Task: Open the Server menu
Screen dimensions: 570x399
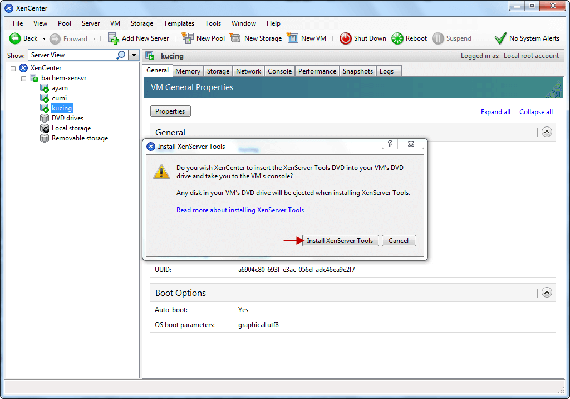Action: coord(91,23)
